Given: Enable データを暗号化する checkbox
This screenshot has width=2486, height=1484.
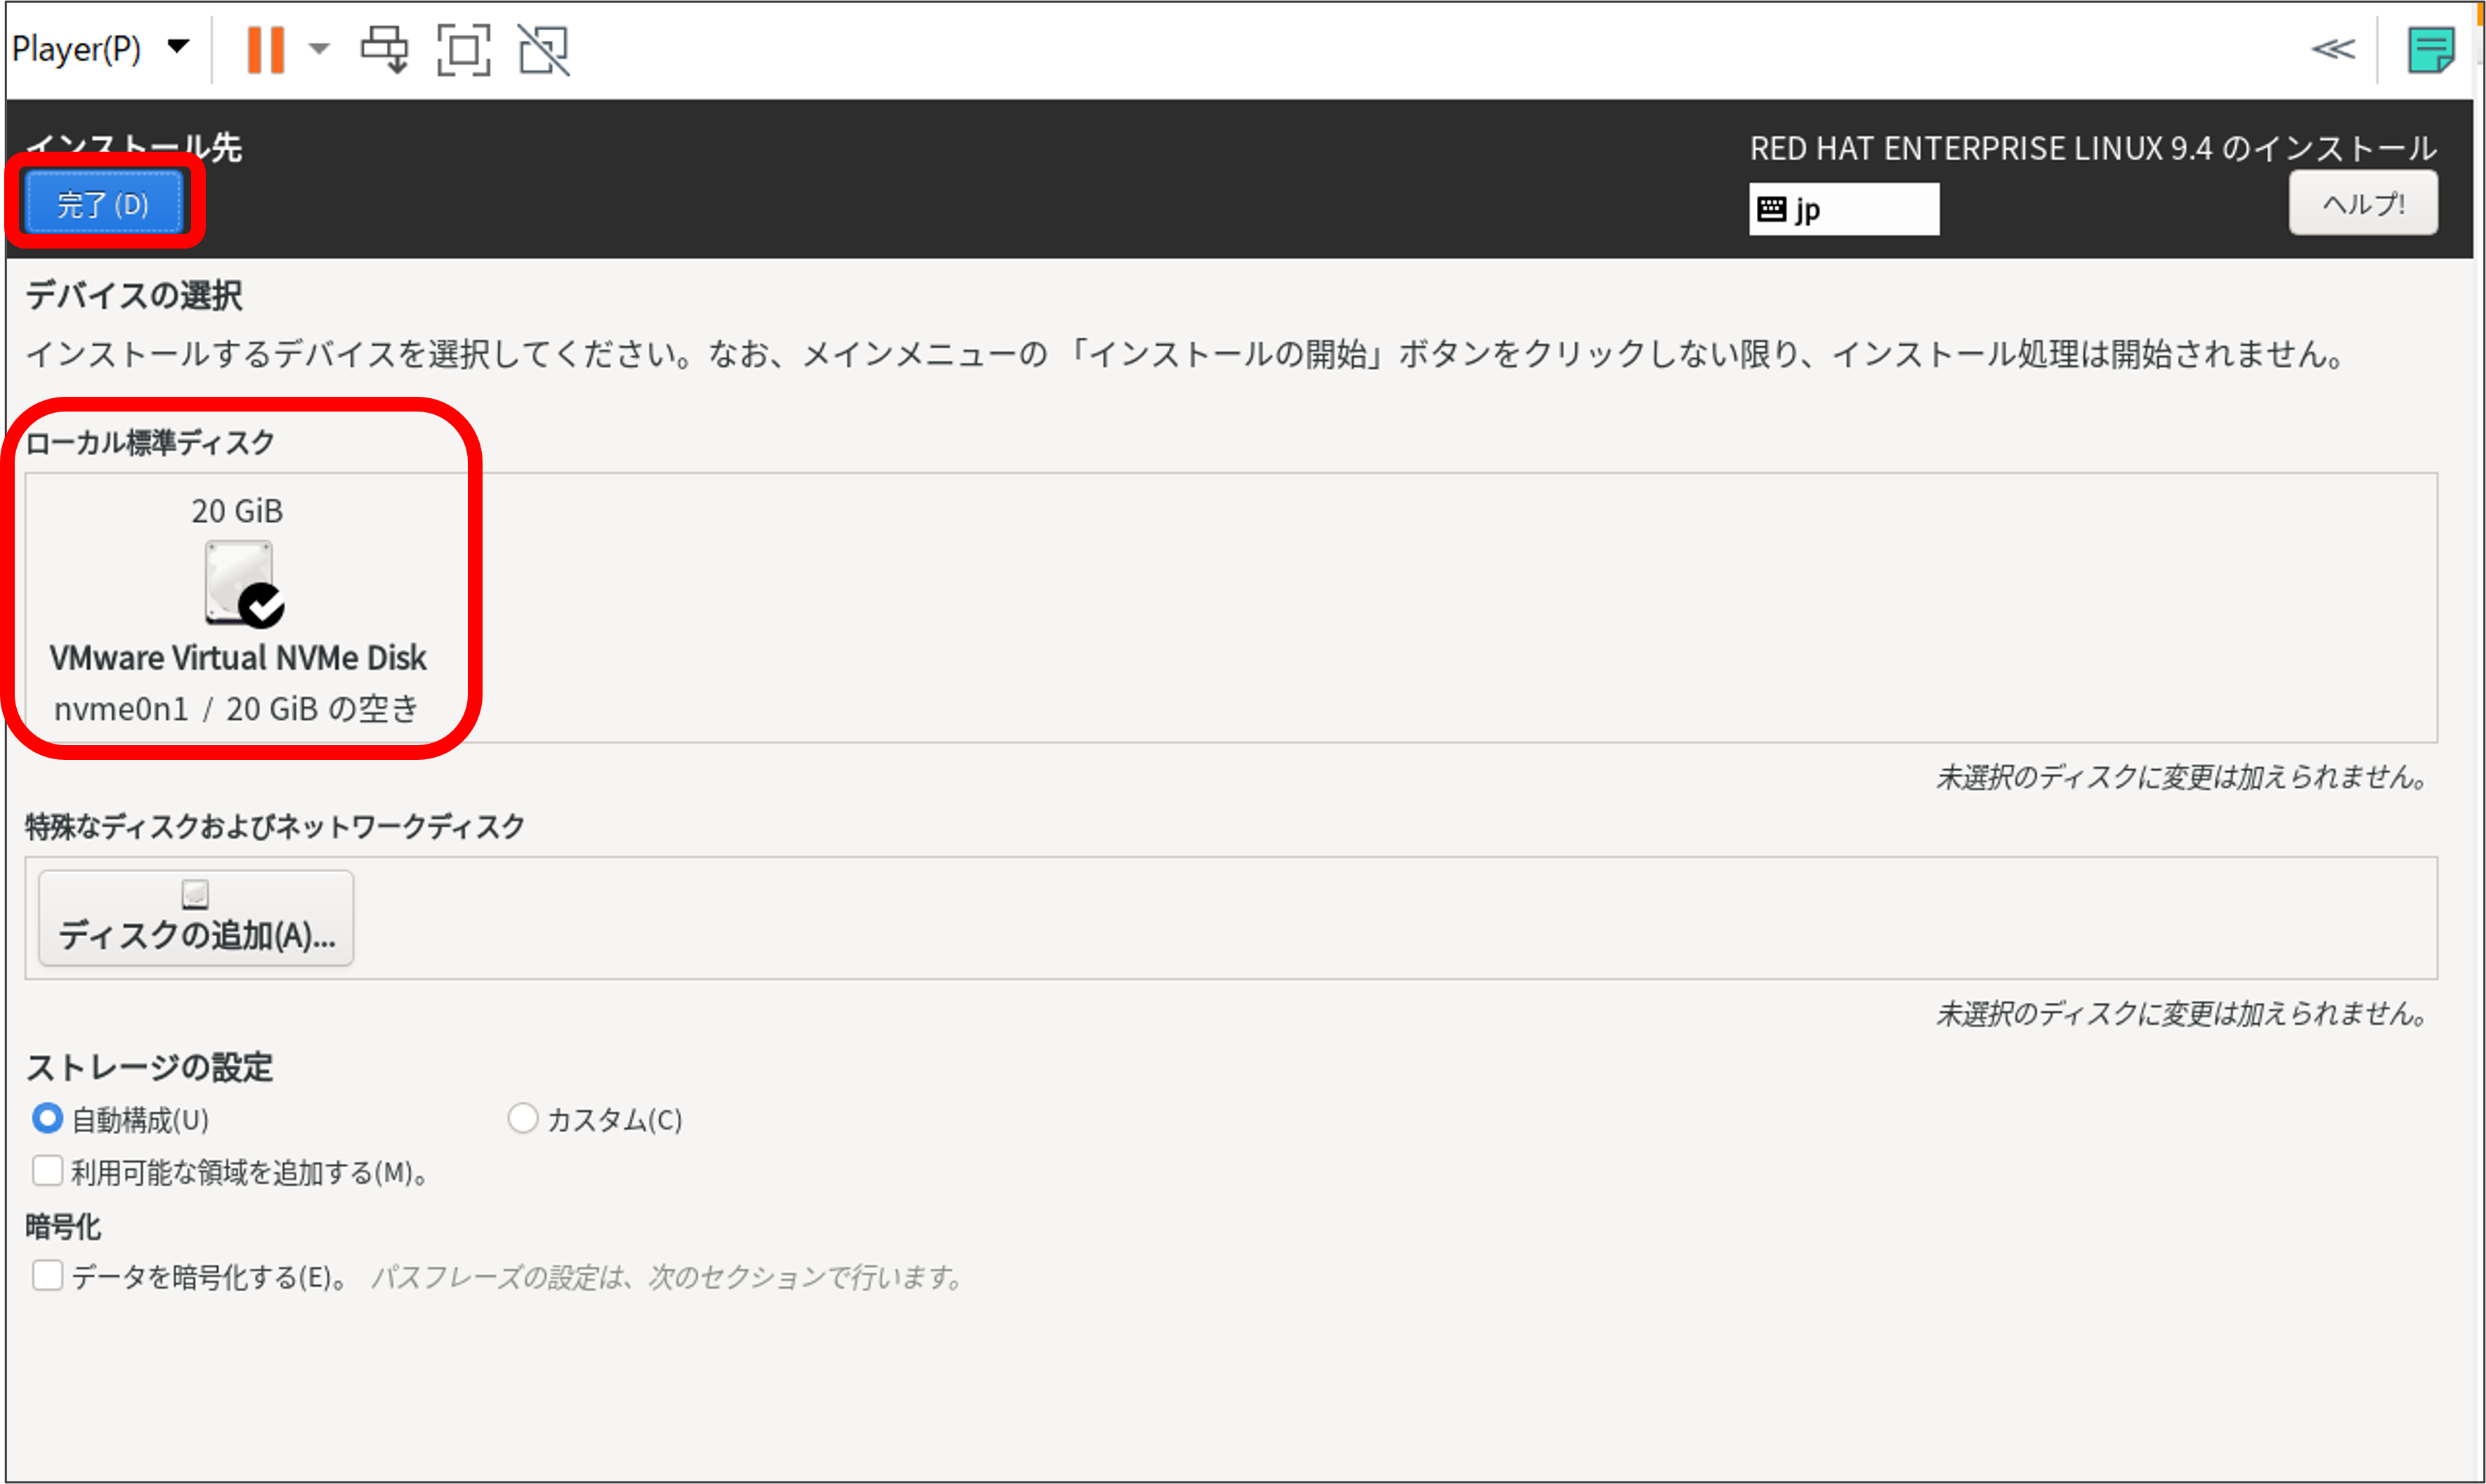Looking at the screenshot, I should (x=48, y=1275).
